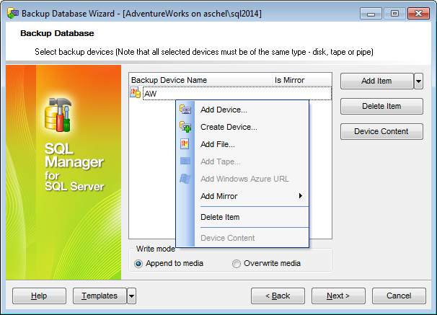437x315 pixels.
Task: Cancel the backup wizard
Action: 399,296
